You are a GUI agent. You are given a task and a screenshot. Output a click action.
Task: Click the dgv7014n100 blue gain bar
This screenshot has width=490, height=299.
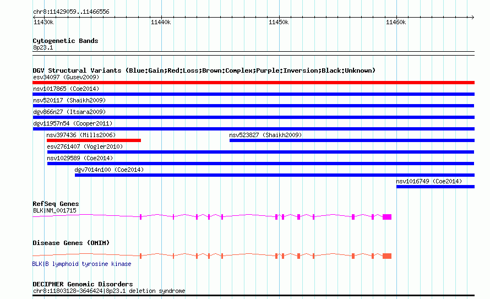[275, 175]
